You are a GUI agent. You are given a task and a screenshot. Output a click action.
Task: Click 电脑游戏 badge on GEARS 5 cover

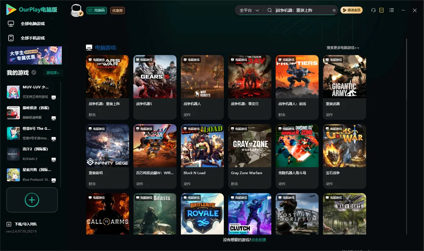144,60
